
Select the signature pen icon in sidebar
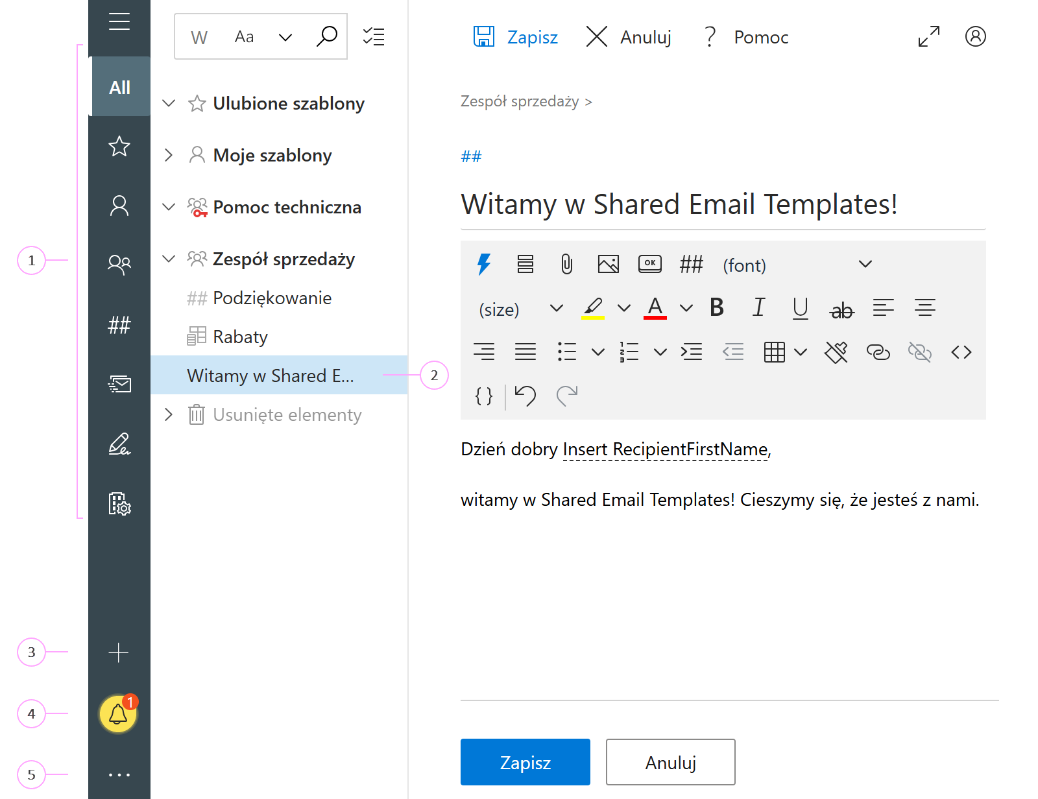point(118,445)
